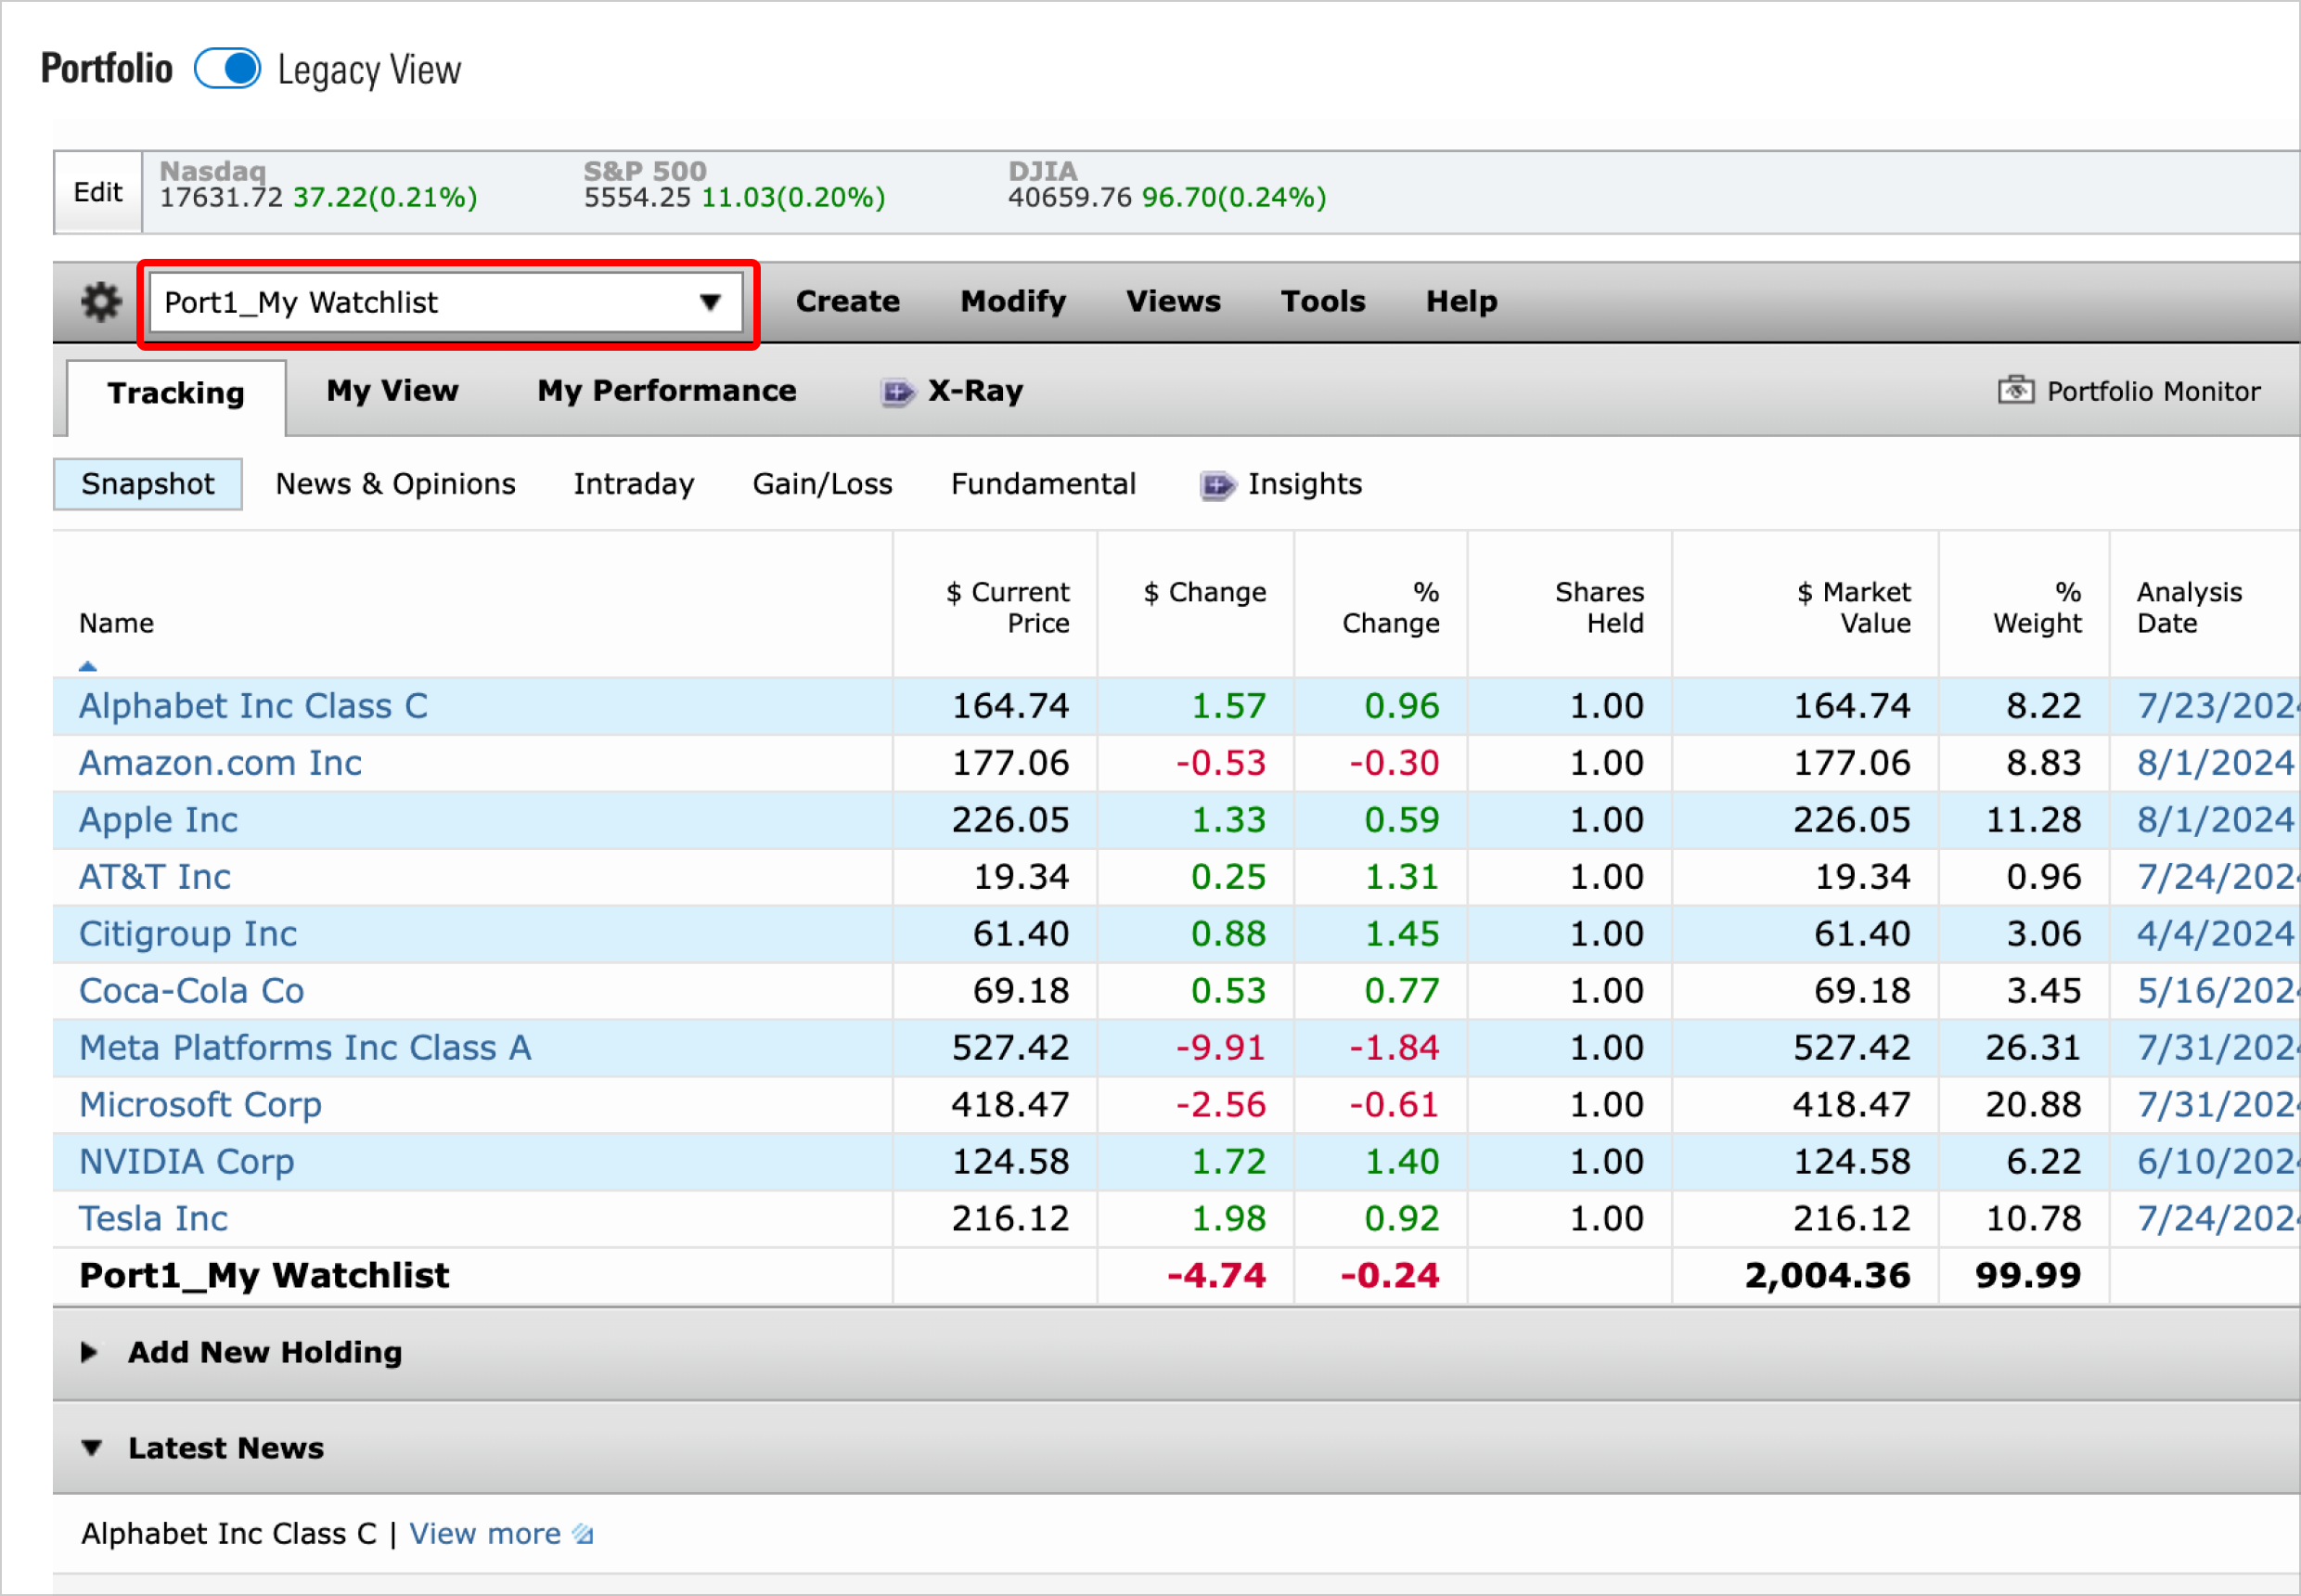Sort by $ Market Value column header
Viewport: 2301px width, 1596px height.
click(x=1854, y=607)
